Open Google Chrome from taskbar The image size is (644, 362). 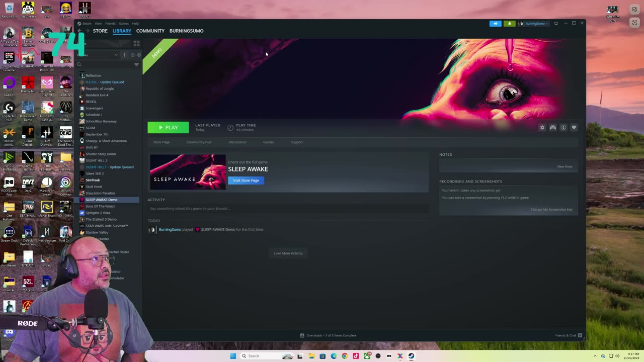point(345,356)
